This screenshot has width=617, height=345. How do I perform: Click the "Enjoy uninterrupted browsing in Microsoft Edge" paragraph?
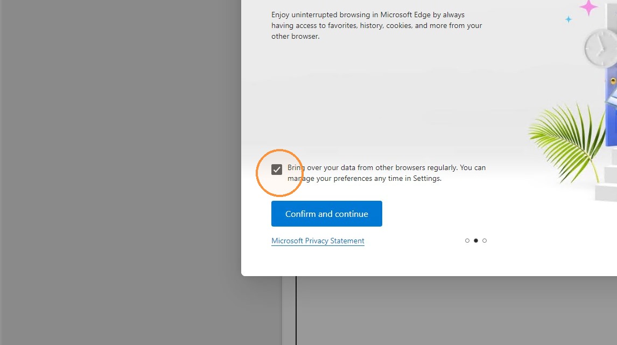[x=376, y=26]
